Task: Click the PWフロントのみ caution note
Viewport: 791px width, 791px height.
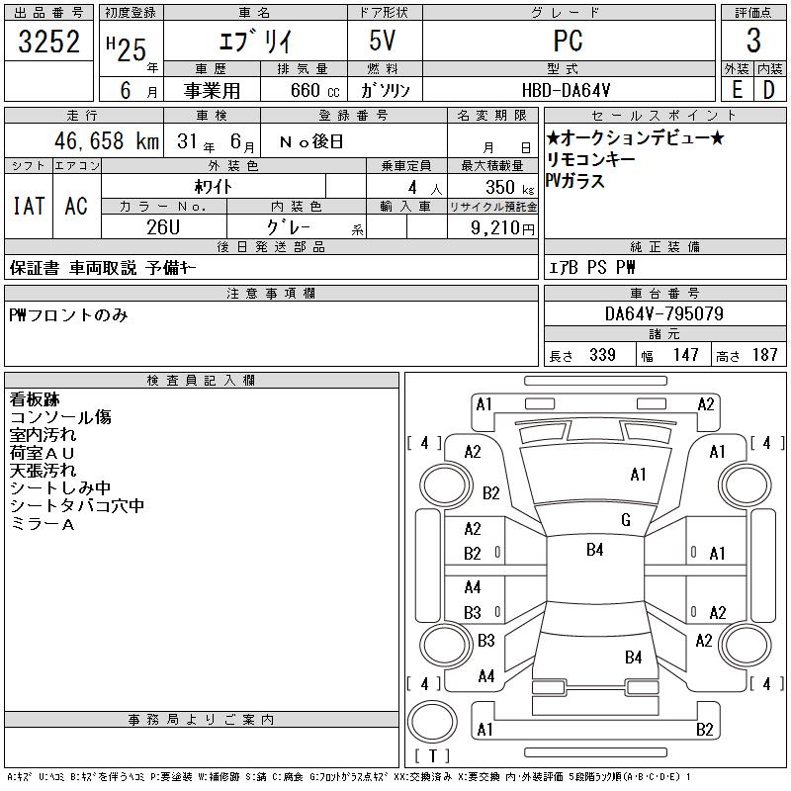Action: pyautogui.click(x=68, y=315)
